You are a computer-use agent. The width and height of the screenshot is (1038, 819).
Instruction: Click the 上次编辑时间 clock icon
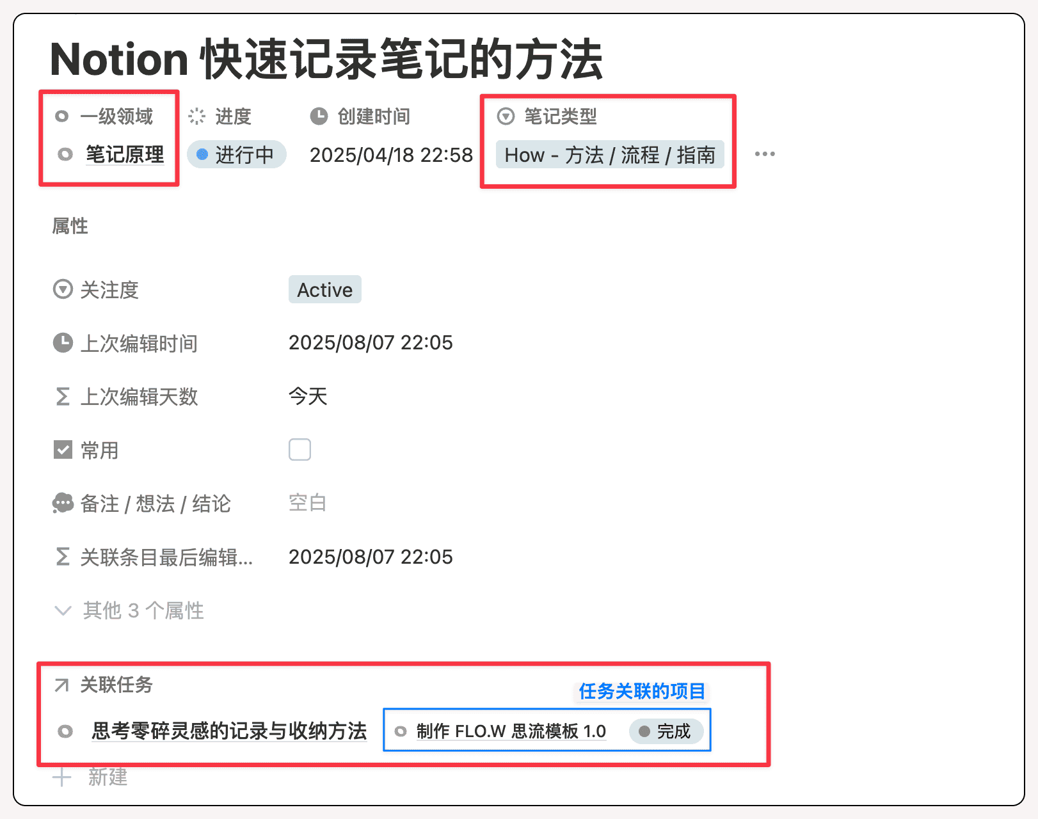(63, 343)
